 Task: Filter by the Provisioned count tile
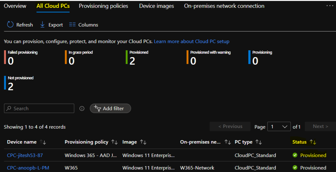137,57
